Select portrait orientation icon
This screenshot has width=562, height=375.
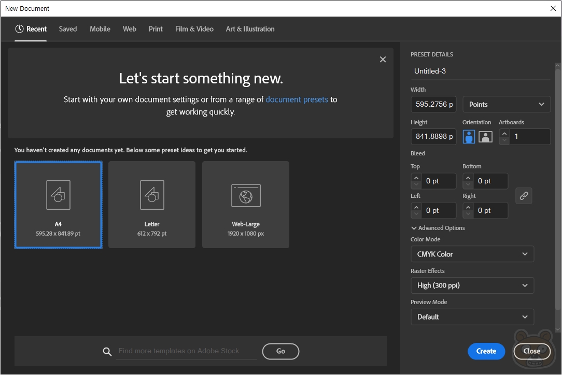469,137
